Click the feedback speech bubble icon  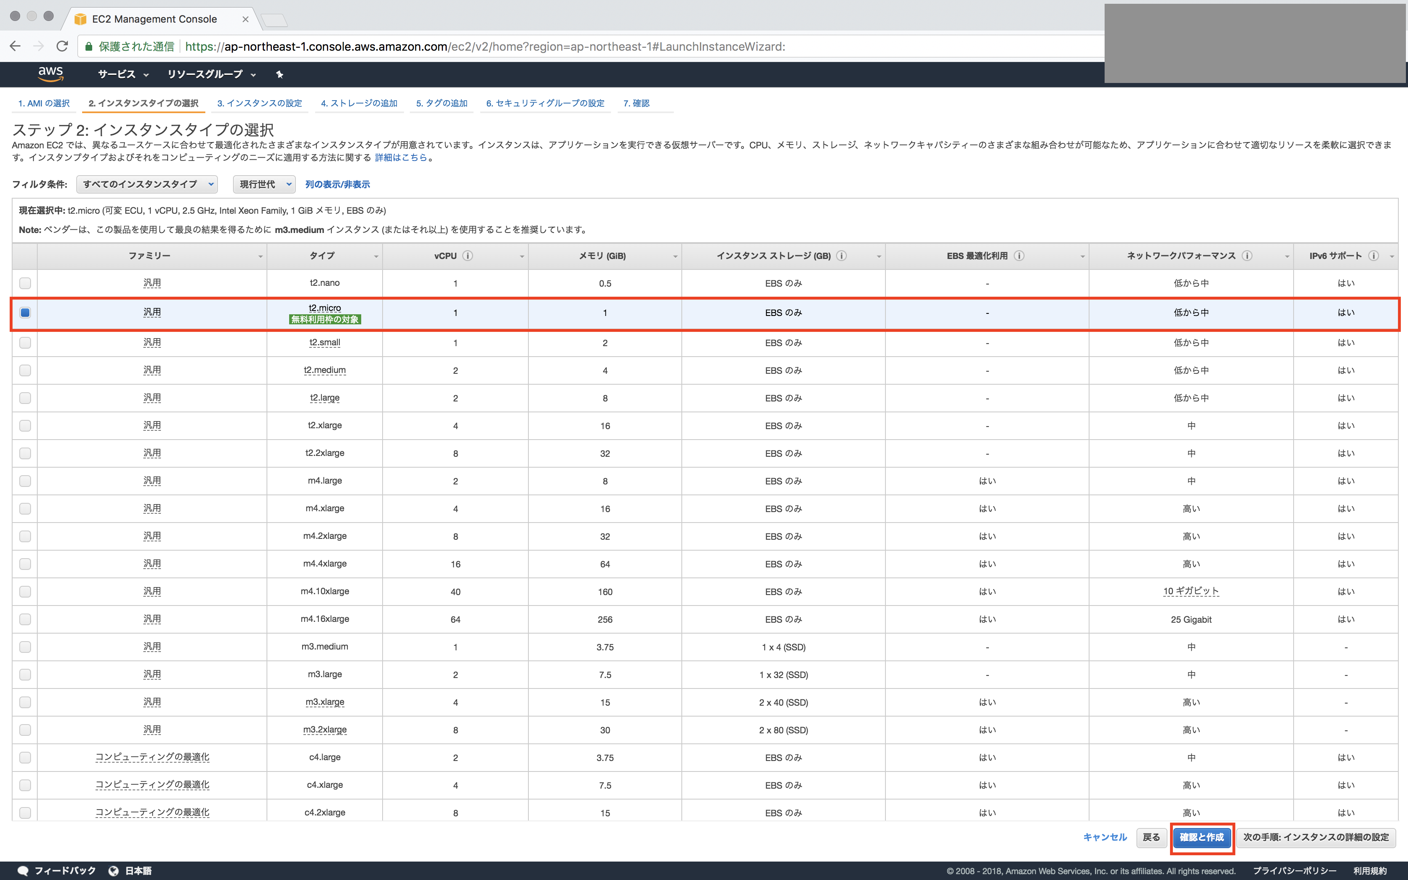click(23, 871)
